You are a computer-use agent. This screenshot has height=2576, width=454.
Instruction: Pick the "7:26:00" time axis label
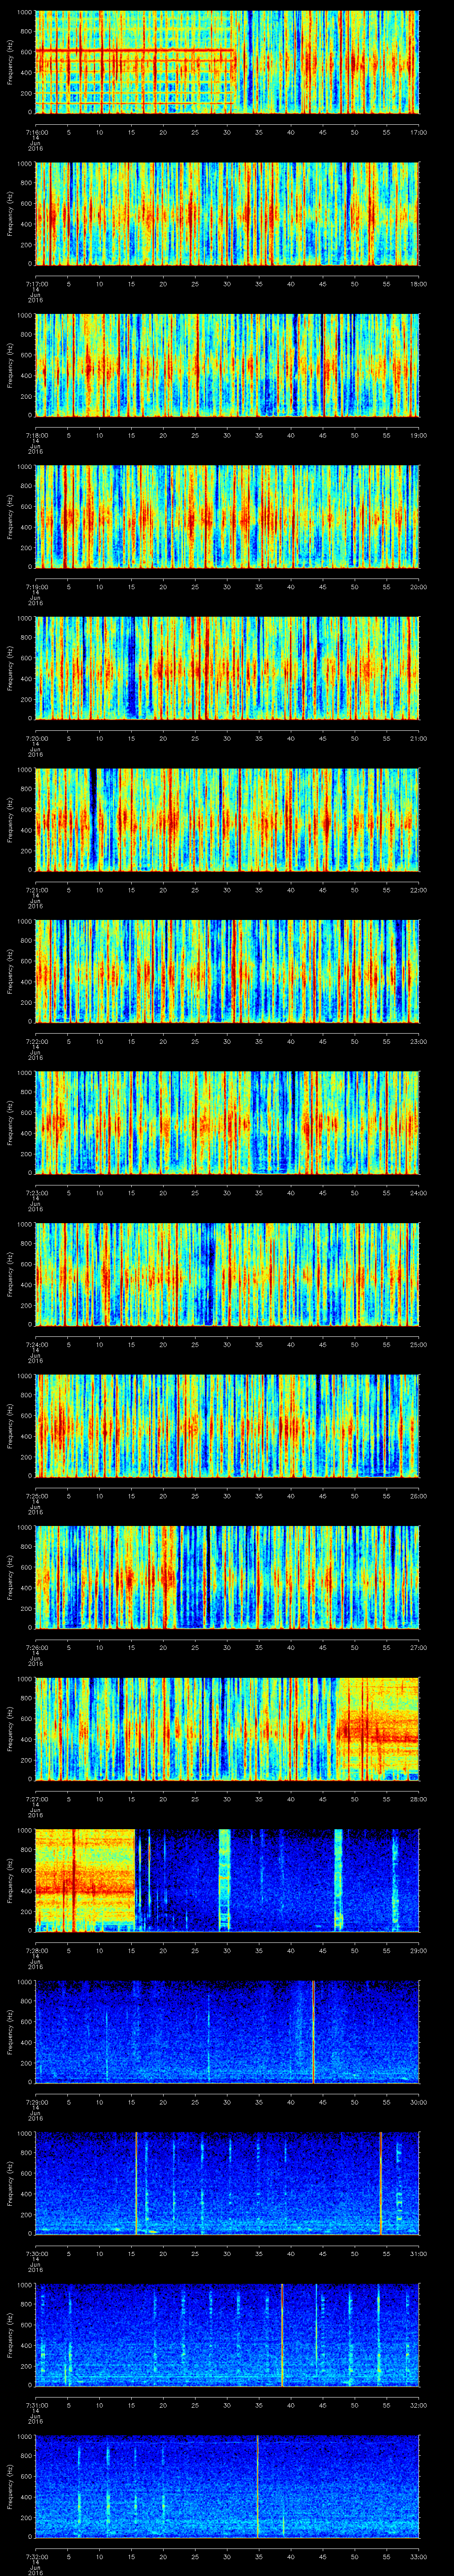click(36, 1647)
